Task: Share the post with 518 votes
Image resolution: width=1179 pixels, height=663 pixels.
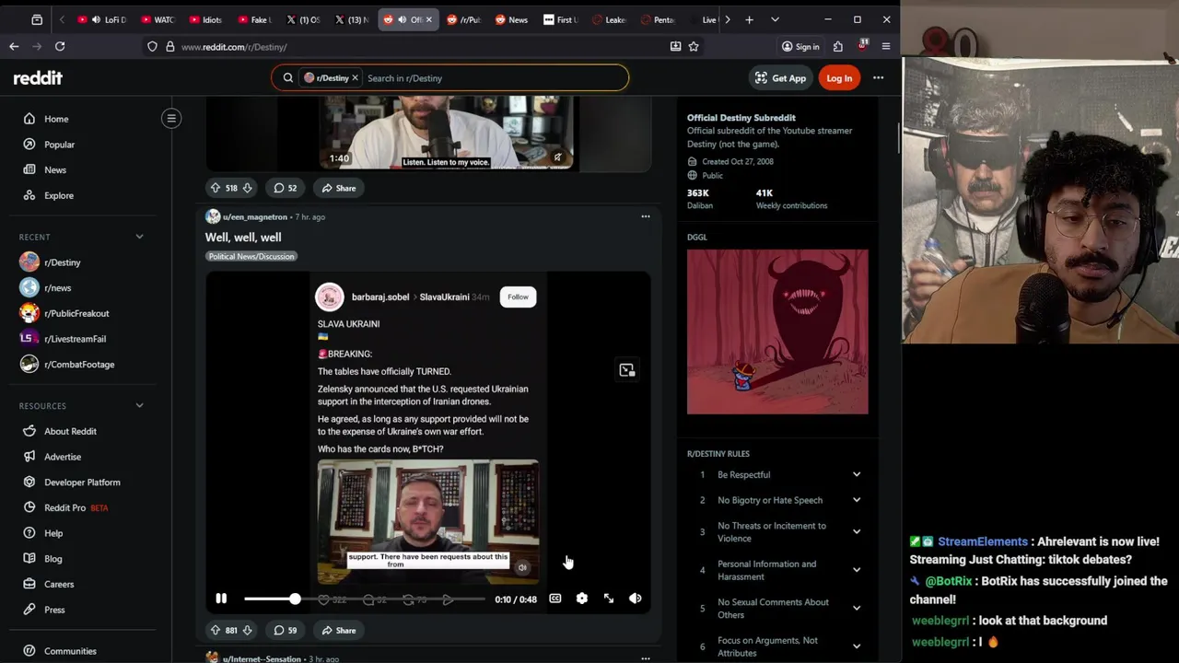Action: point(338,188)
